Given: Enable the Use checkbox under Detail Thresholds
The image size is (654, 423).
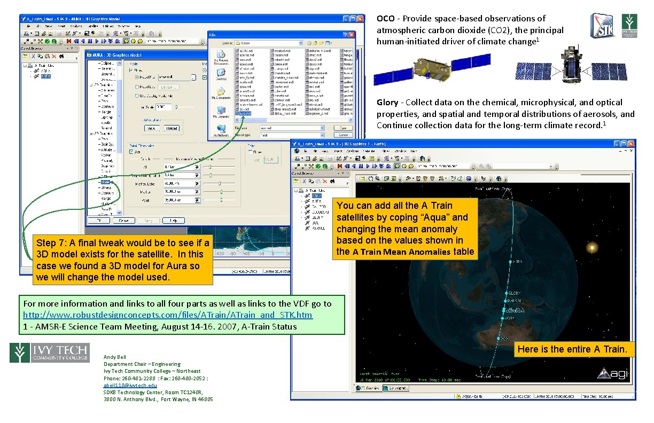Looking at the screenshot, I should pos(131,152).
